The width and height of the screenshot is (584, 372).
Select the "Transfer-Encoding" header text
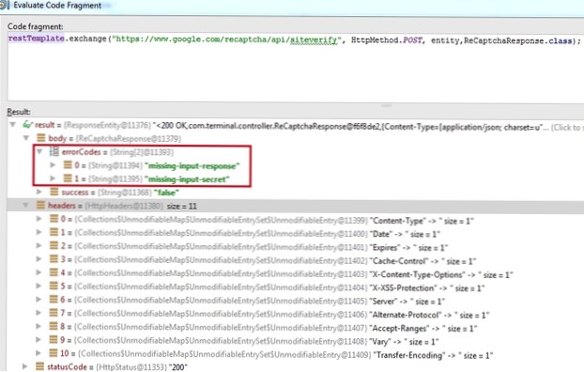[409, 355]
